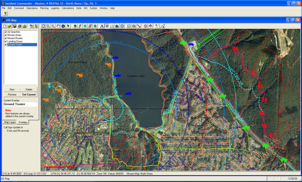This screenshot has width=302, height=182.
Task: Click the blue vehicle marker at top of map
Action: [x=191, y=44]
